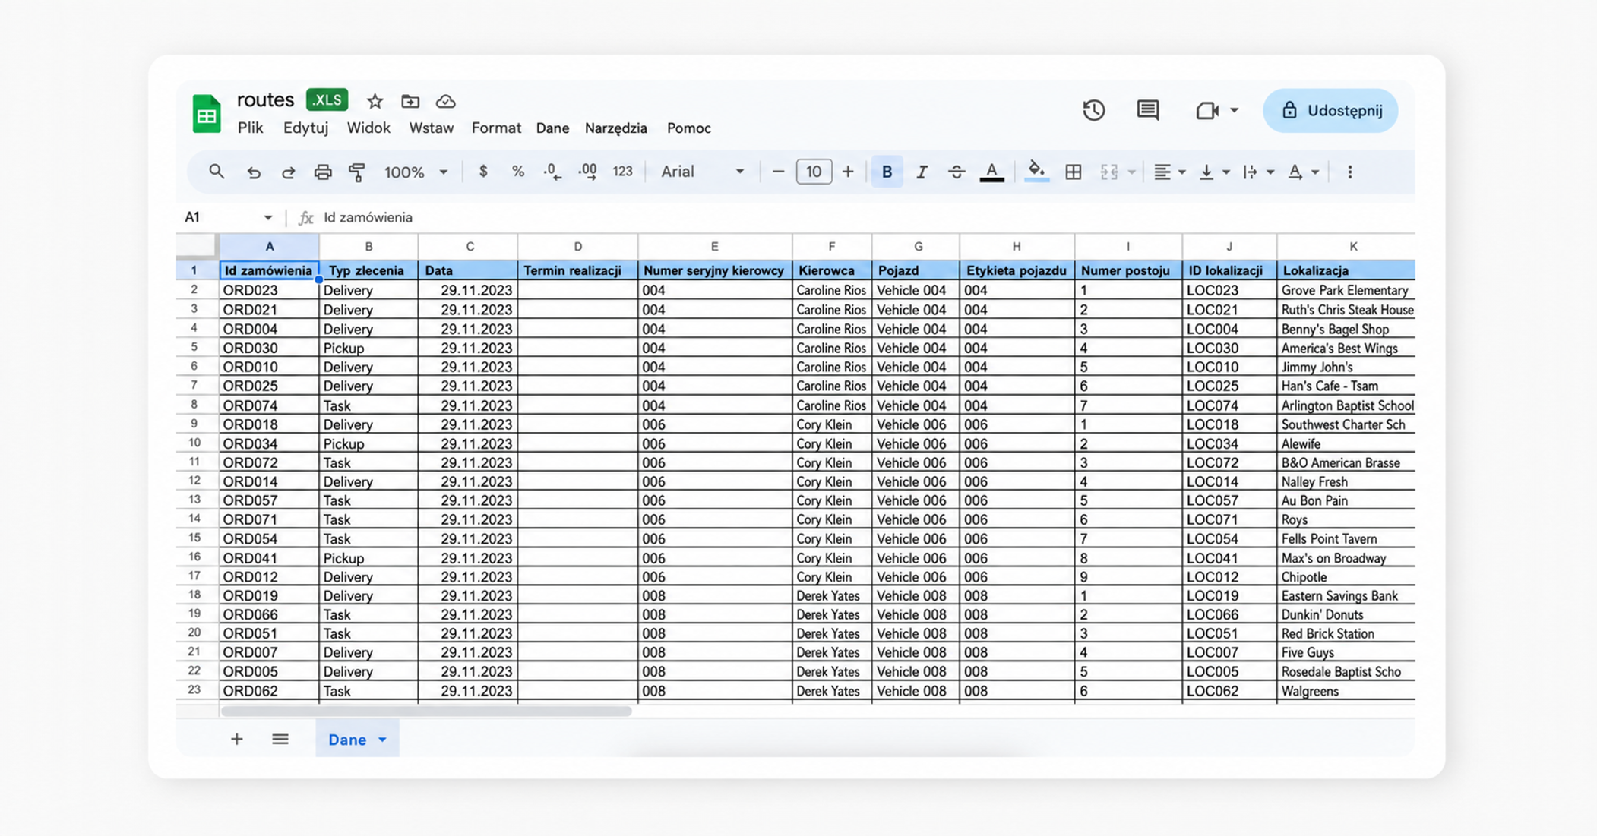Screen dimensions: 1597x836
Task: Open the zoom 100% dropdown
Action: pyautogui.click(x=416, y=172)
